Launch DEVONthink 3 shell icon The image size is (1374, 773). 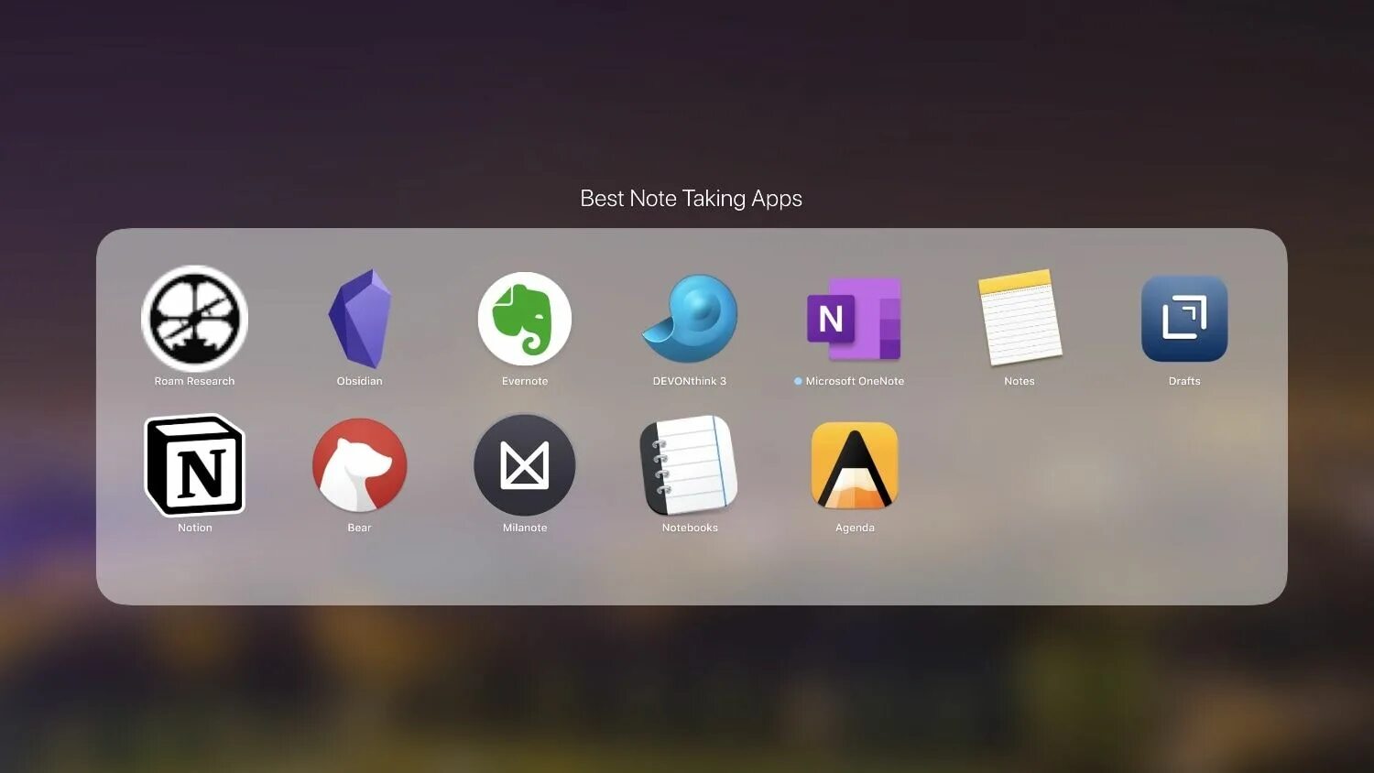point(690,318)
